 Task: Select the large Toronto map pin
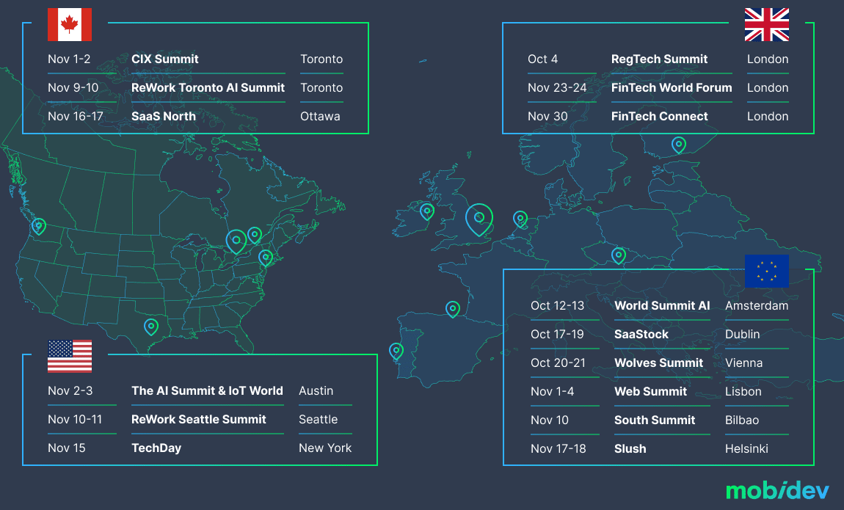pyautogui.click(x=236, y=241)
